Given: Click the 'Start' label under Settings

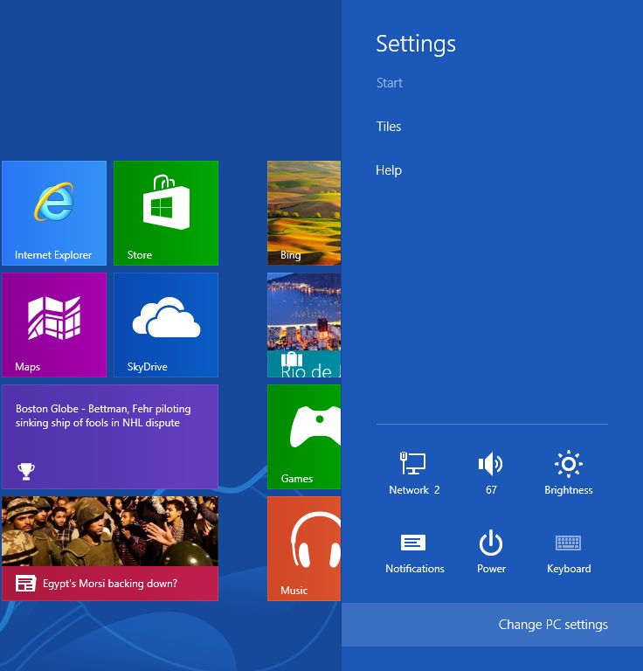Looking at the screenshot, I should click(390, 83).
